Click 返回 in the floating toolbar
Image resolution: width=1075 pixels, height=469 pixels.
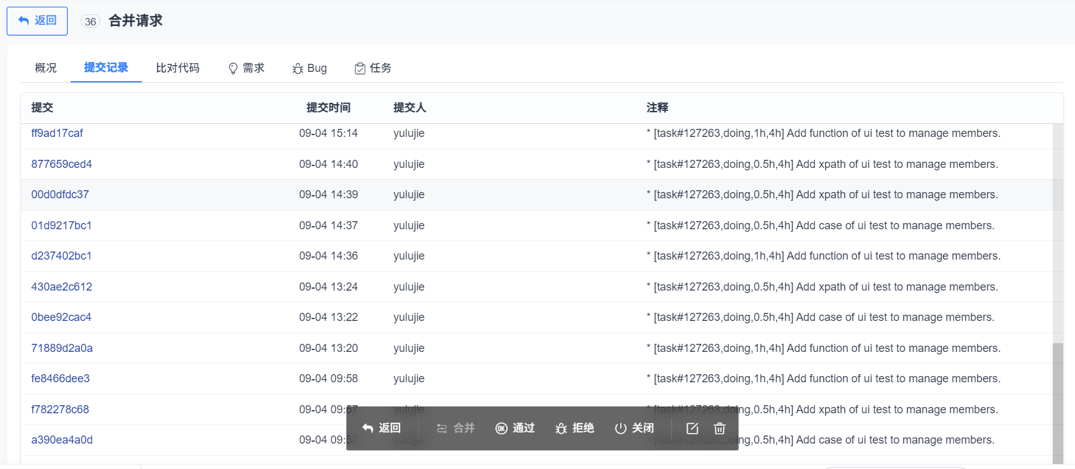[x=382, y=428]
